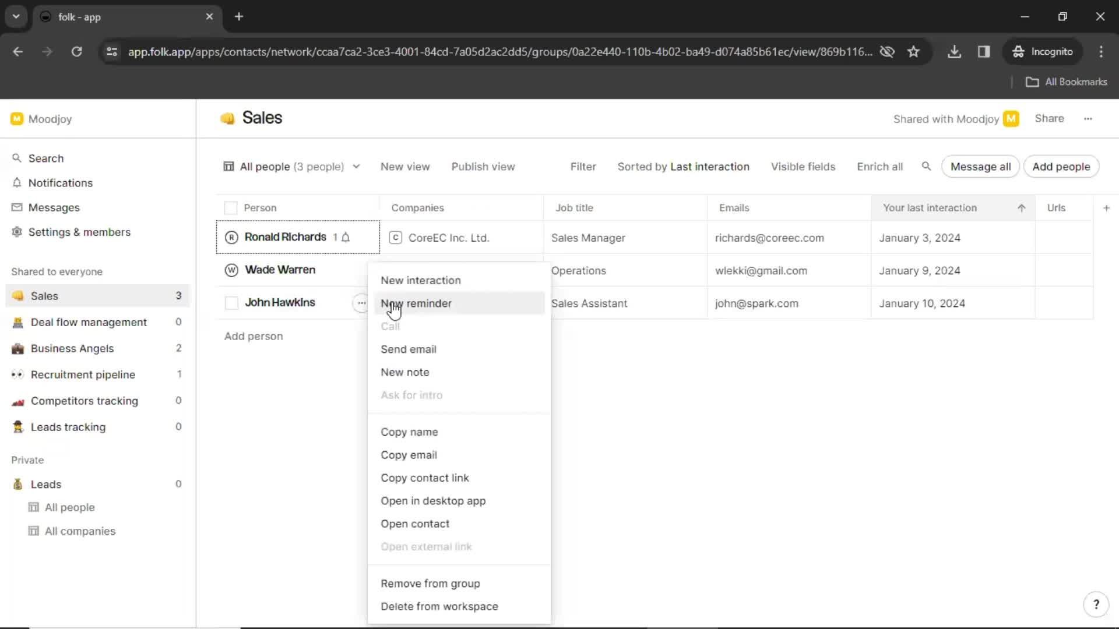
Task: Click the Enrich all button icon
Action: pyautogui.click(x=880, y=167)
